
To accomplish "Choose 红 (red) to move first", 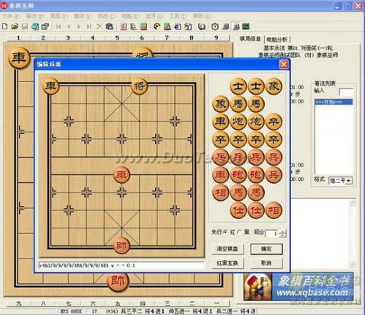I will coord(225,232).
